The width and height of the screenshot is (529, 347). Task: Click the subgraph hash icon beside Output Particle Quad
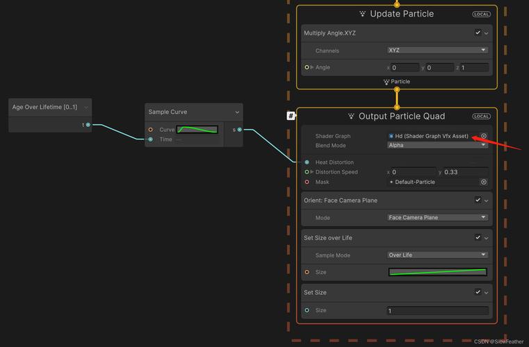click(x=291, y=116)
